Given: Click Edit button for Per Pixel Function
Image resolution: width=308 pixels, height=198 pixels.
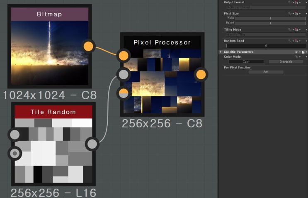Looking at the screenshot, I should point(266,72).
